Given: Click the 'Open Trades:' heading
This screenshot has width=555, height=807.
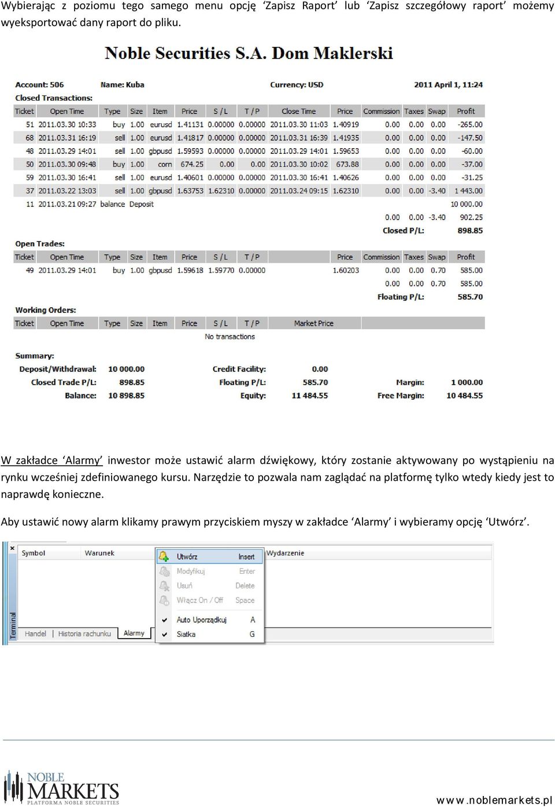Looking at the screenshot, I should tap(40, 244).
